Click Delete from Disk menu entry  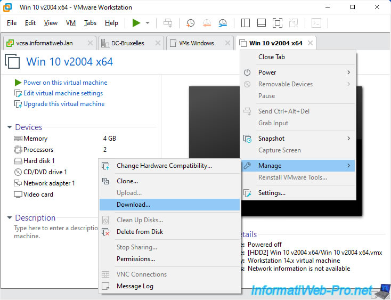pos(140,232)
